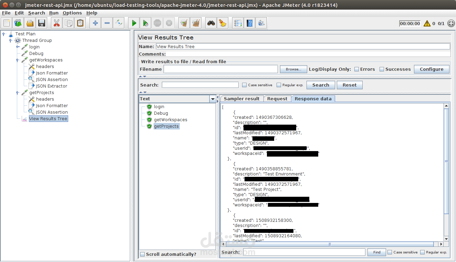Click the New test plan icon
456x262 pixels.
(x=7, y=23)
